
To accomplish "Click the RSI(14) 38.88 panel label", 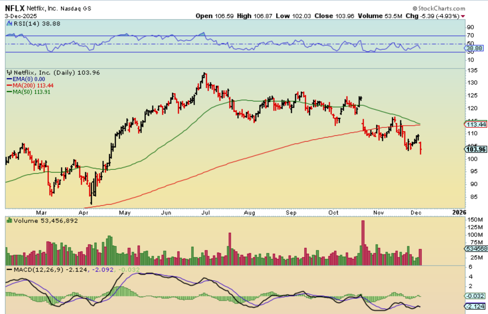I will 37,24.
